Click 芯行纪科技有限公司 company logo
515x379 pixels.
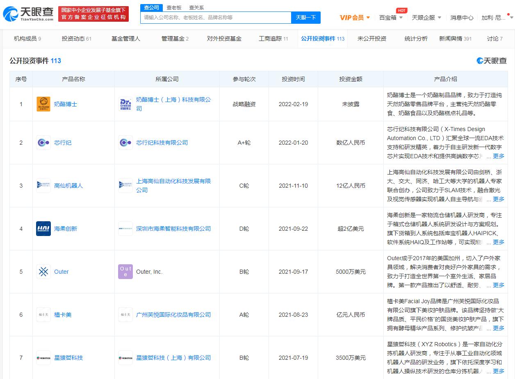tap(125, 143)
